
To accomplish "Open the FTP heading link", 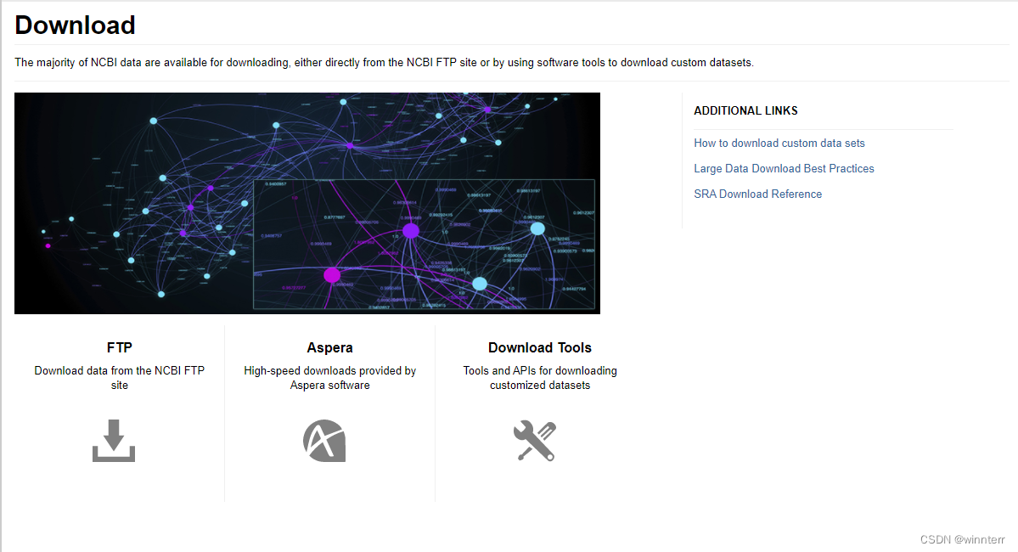I will coord(120,347).
